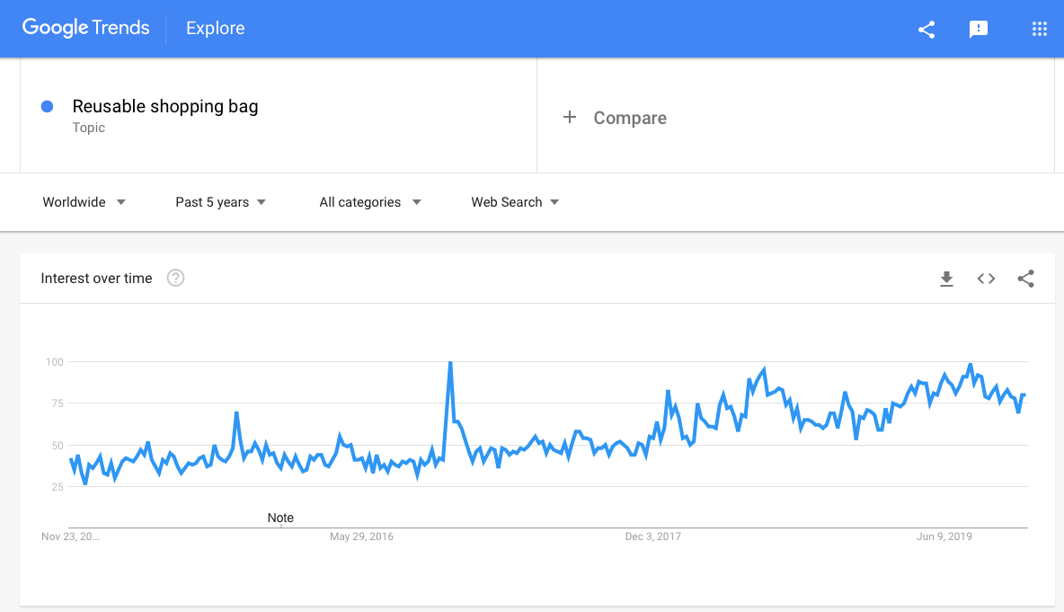This screenshot has height=612, width=1064.
Task: Click the plus icon beside Compare
Action: coord(569,118)
